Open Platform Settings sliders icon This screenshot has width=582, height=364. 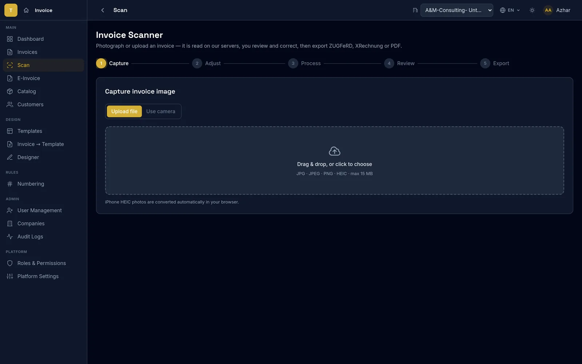click(10, 276)
